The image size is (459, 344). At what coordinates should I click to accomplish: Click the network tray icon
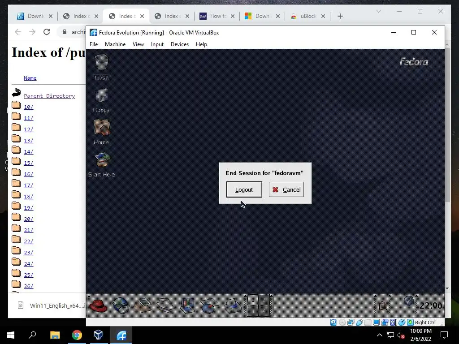coord(390,335)
